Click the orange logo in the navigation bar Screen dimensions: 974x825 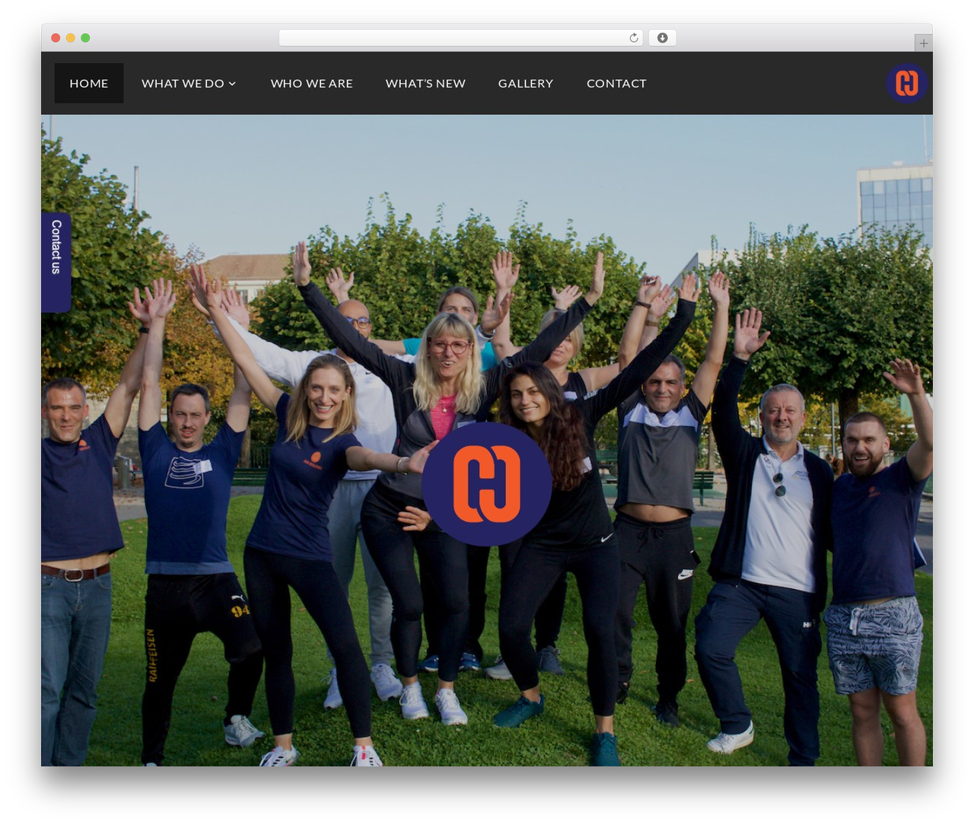coord(906,83)
